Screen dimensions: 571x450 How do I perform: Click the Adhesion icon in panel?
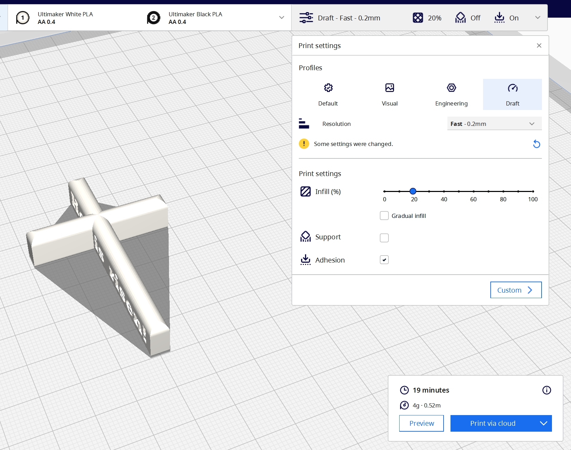point(305,260)
